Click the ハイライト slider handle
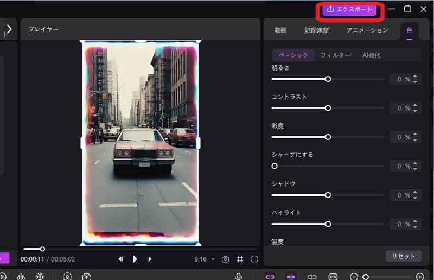The height and width of the screenshot is (280, 434). click(328, 224)
